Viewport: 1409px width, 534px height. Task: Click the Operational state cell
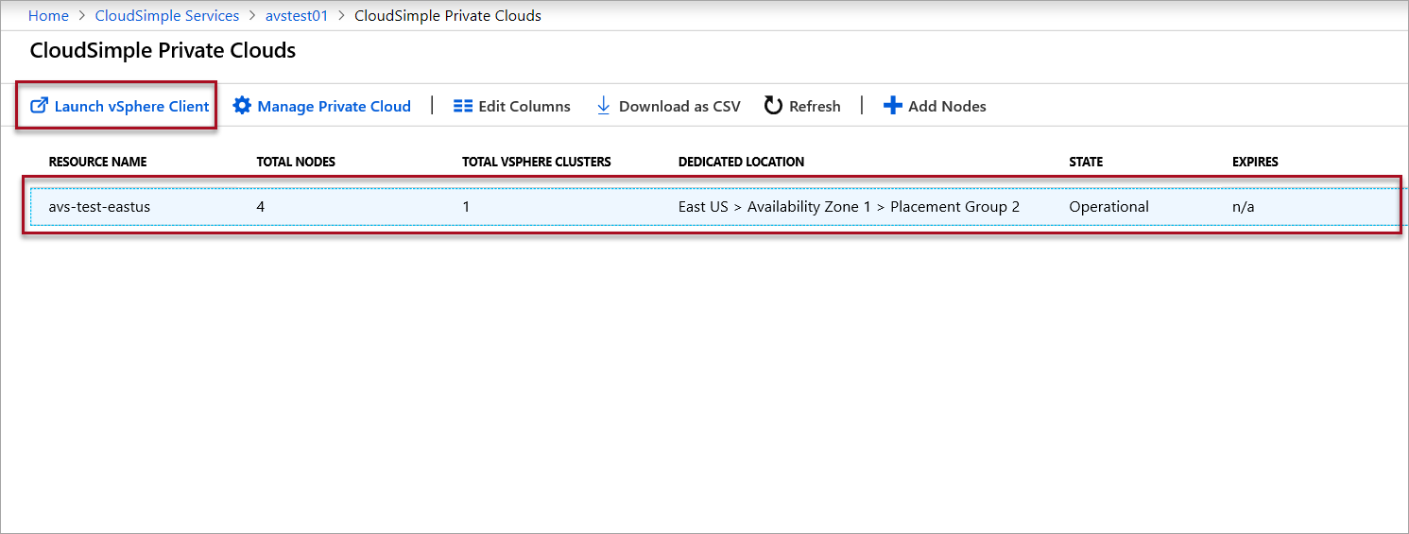(x=1109, y=206)
